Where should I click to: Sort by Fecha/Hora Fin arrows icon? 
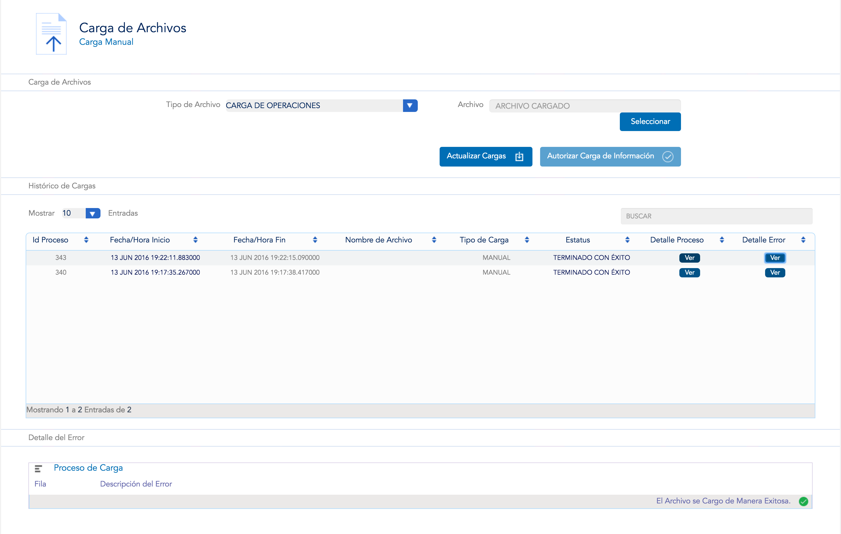point(315,240)
